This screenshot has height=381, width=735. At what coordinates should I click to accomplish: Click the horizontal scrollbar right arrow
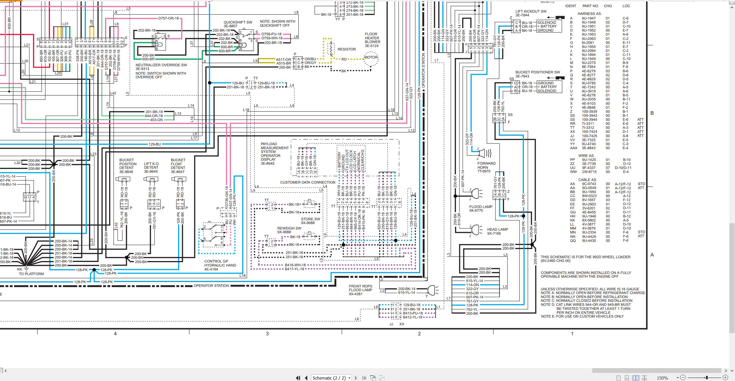[x=726, y=371]
